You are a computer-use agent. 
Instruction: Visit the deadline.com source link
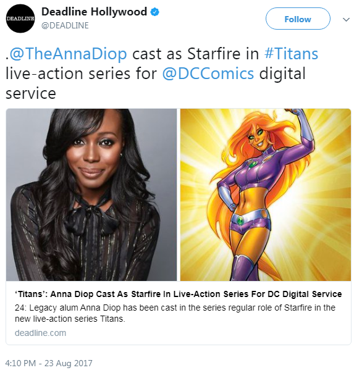point(40,333)
